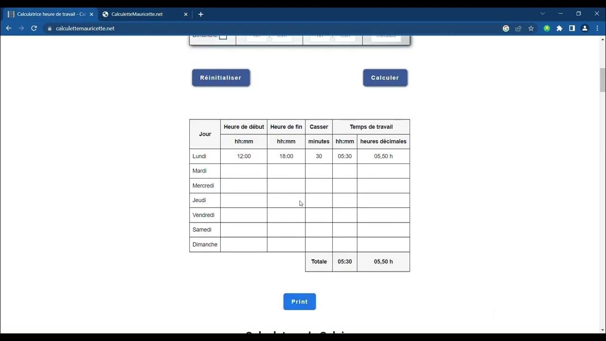Open site info padlock icon
Screen dimensions: 606x341
(49, 28)
